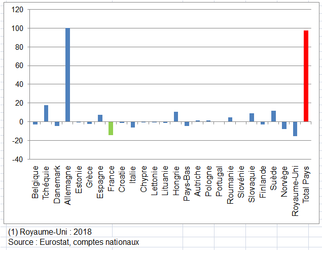Screen dimensions: 322x254
Task: Select the Source Eurostat note cell
Action: click(x=74, y=242)
